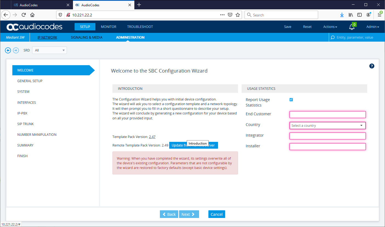Switch to the MONITOR tab
Viewport: 385px width, 227px height.
[x=109, y=27]
